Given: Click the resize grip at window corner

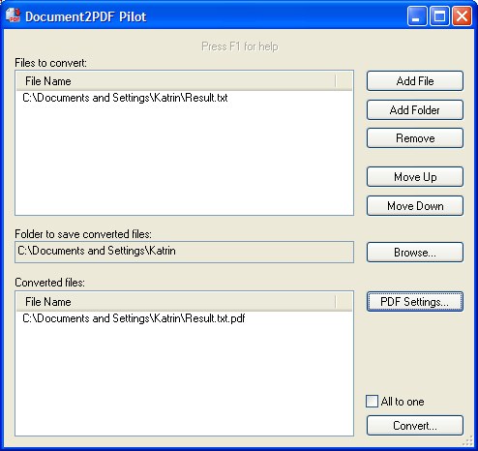Looking at the screenshot, I should (x=467, y=440).
